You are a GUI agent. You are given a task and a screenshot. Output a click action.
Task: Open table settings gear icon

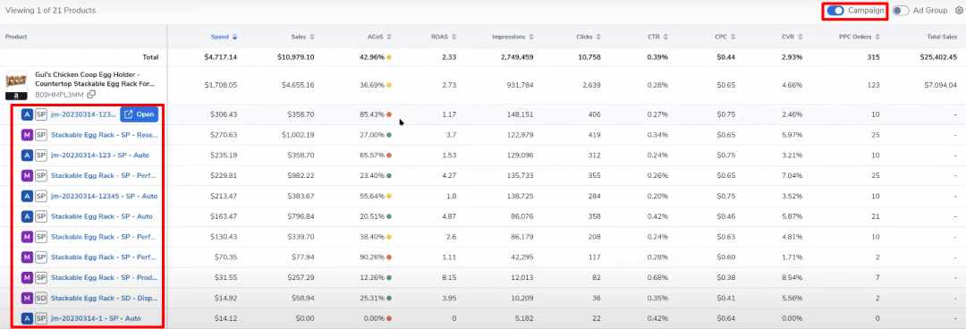tap(959, 11)
